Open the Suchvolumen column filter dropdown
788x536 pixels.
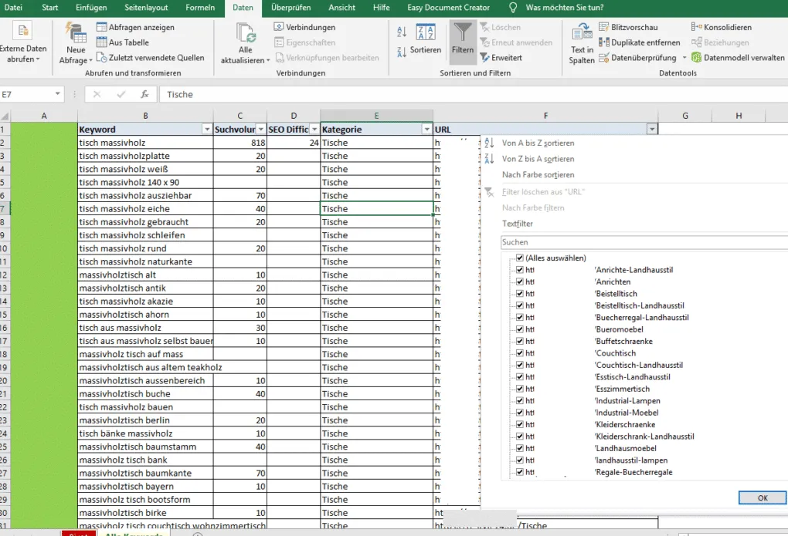pos(260,130)
